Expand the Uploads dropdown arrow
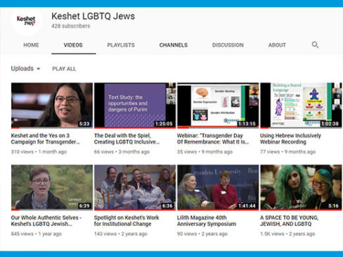Screen dimensions: 343x257 coord(39,69)
